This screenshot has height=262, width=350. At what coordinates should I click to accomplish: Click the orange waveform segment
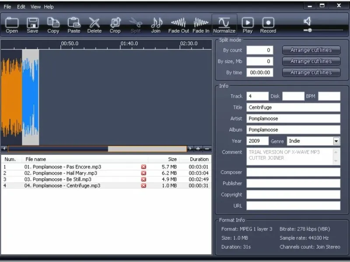(x=11, y=97)
